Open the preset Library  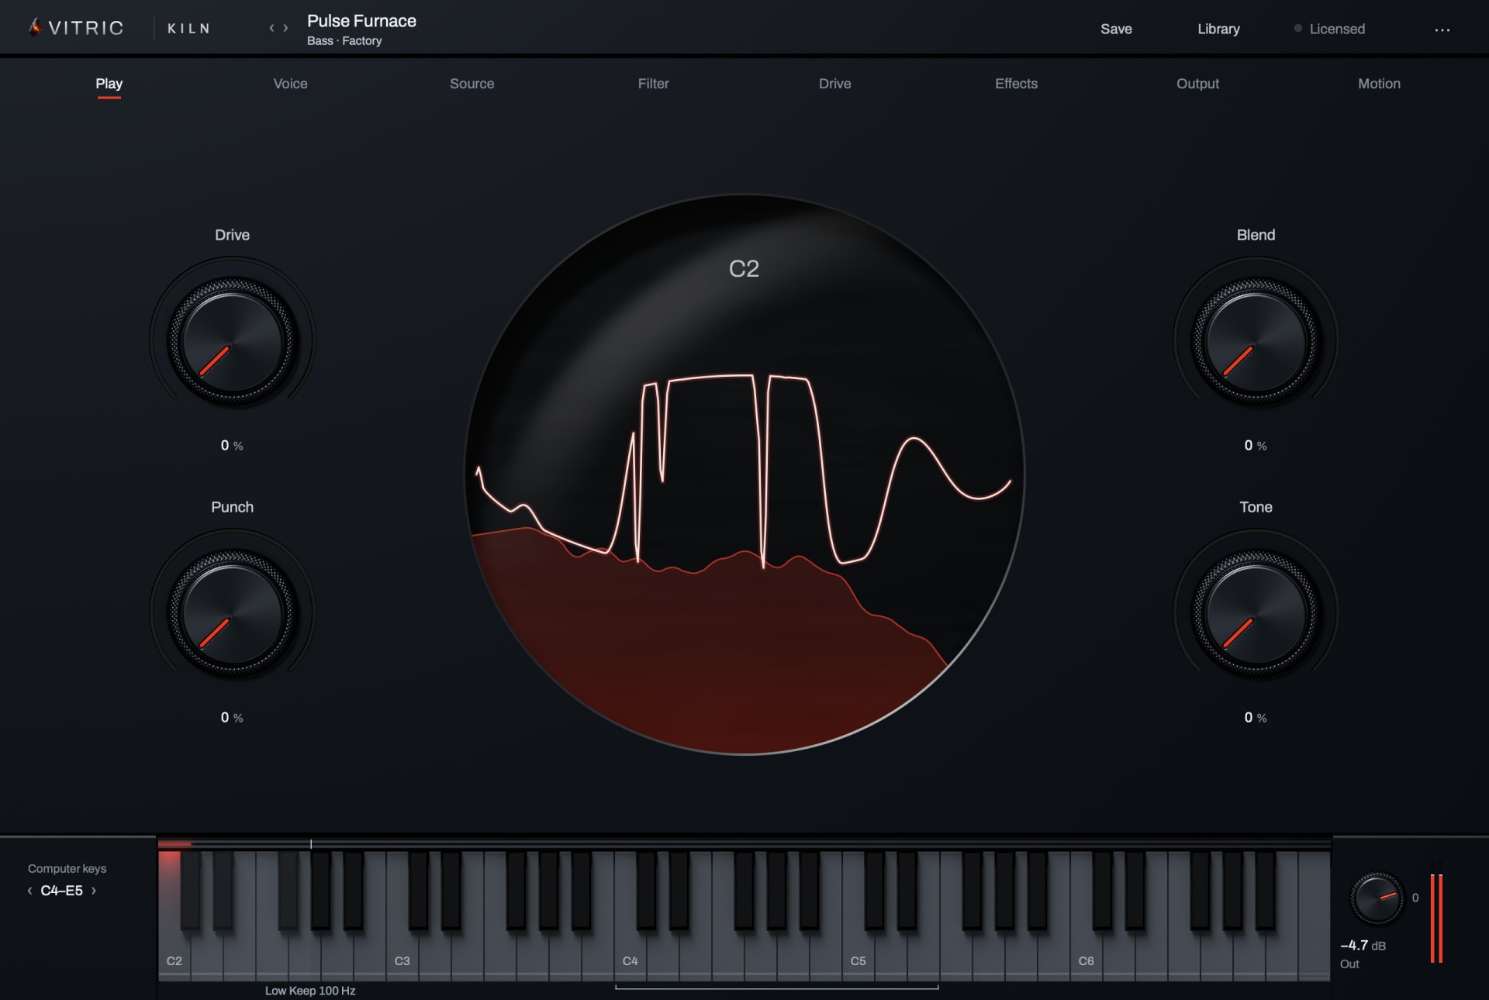[x=1218, y=29]
